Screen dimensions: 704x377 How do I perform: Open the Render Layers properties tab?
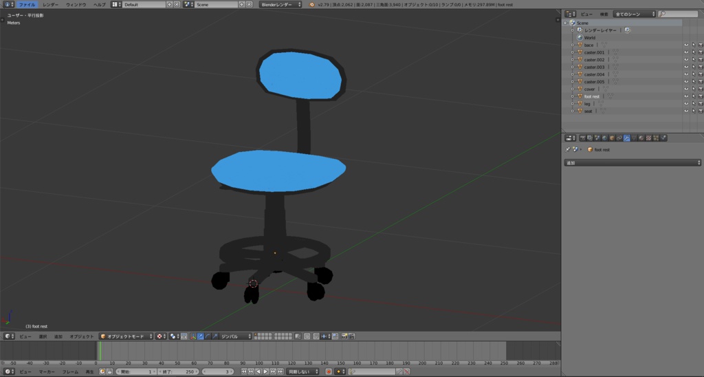[x=590, y=138]
